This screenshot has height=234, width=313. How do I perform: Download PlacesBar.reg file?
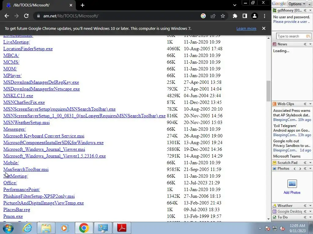coord(17,210)
